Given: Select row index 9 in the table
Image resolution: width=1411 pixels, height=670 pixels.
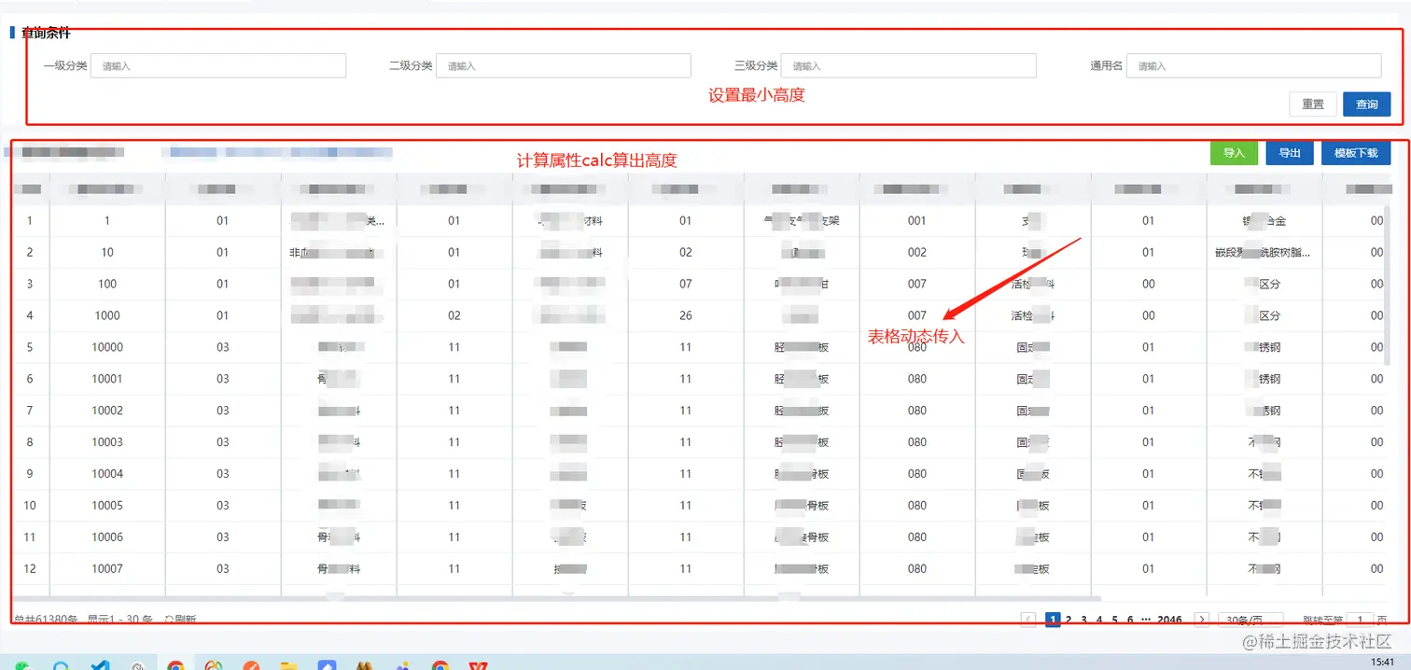Looking at the screenshot, I should click(30, 474).
